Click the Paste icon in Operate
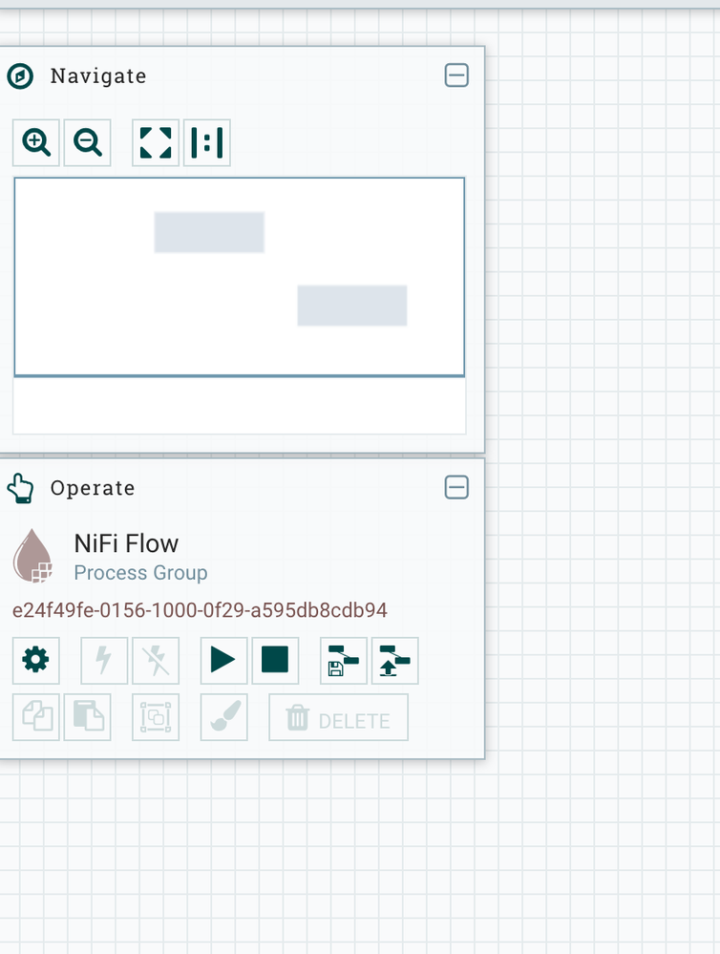The width and height of the screenshot is (720, 954). point(87,717)
